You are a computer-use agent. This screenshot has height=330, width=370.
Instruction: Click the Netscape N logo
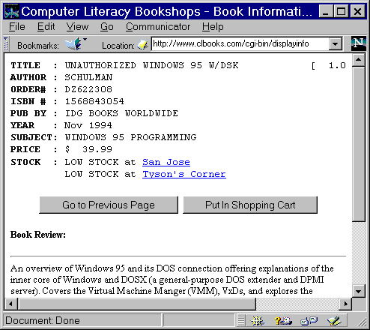[359, 43]
